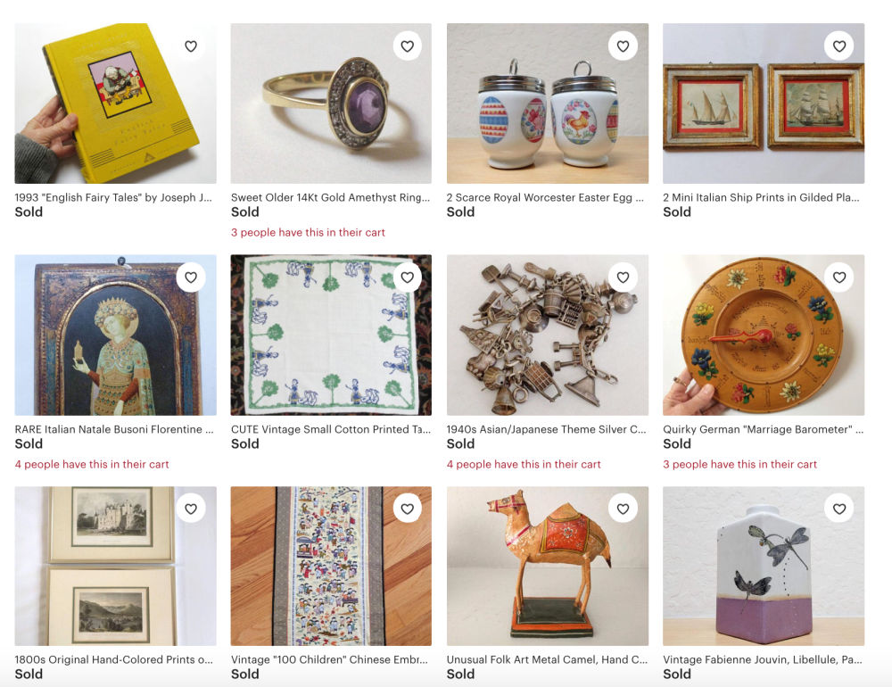Open the gold amethyst ring photo

331,103
